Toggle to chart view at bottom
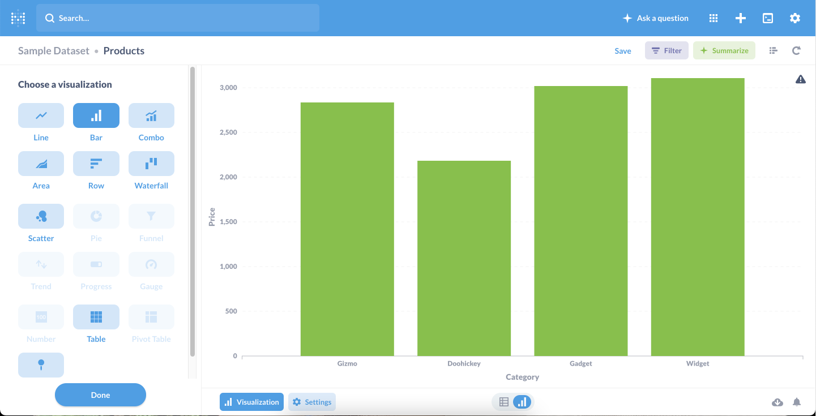816x416 pixels. point(522,402)
